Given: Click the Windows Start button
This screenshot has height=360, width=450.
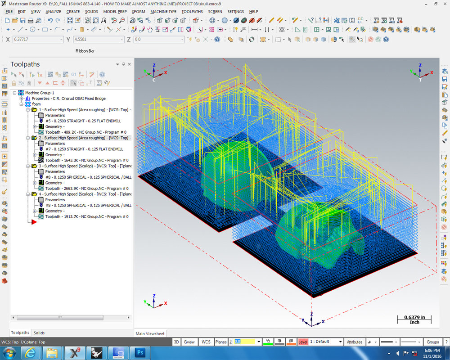Looking at the screenshot, I should coord(9,353).
